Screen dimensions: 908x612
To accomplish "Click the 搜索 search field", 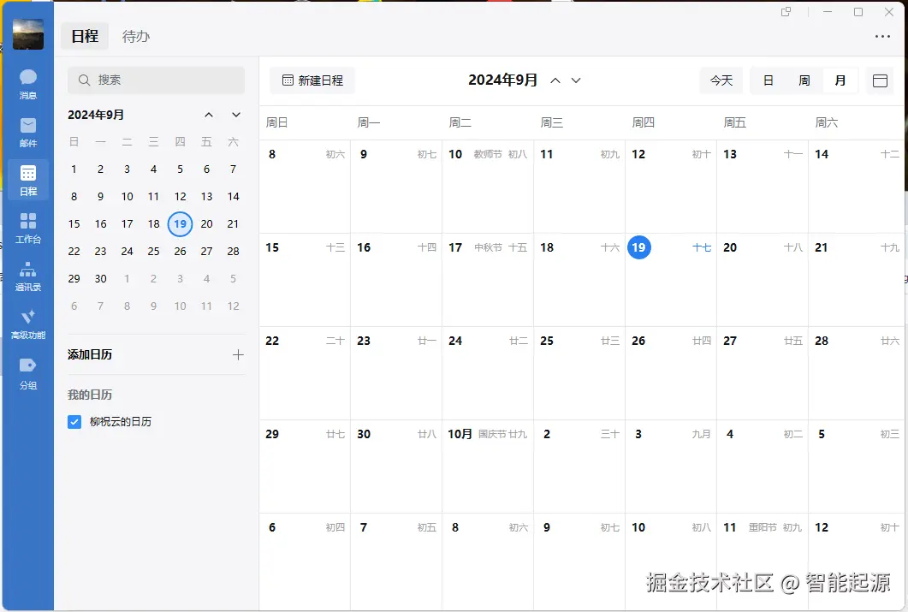I will pyautogui.click(x=157, y=80).
